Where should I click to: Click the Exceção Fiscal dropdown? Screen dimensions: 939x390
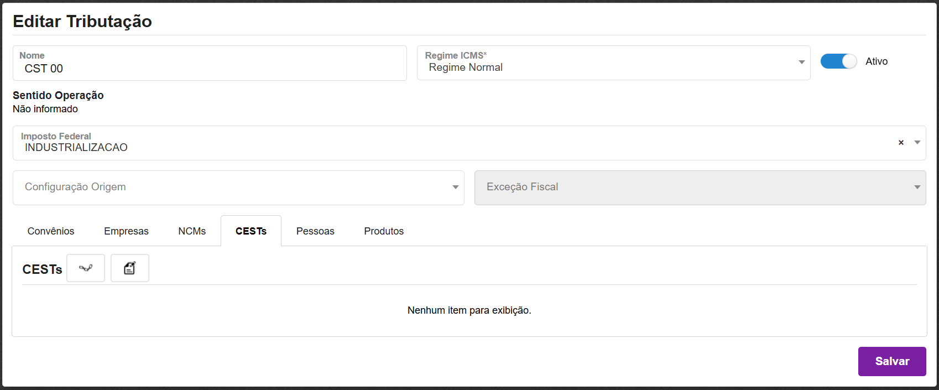700,188
